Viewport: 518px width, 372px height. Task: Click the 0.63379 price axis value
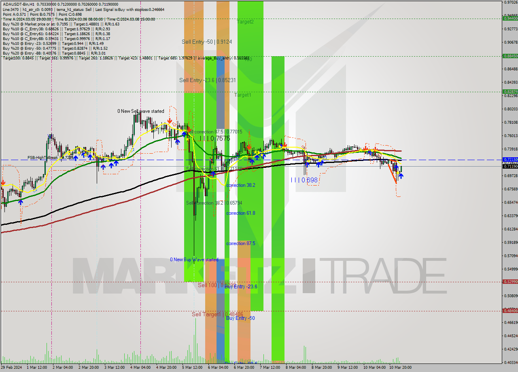coord(511,216)
